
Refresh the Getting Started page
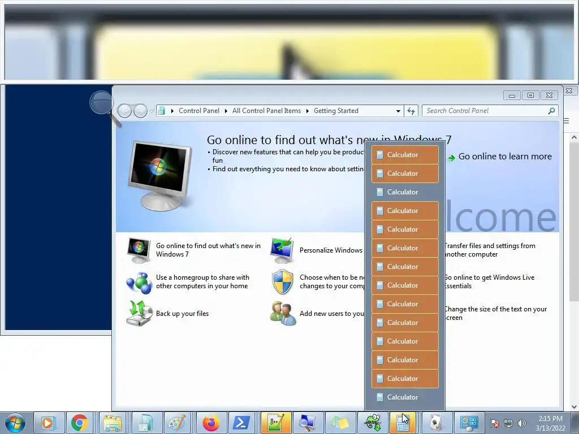click(411, 111)
